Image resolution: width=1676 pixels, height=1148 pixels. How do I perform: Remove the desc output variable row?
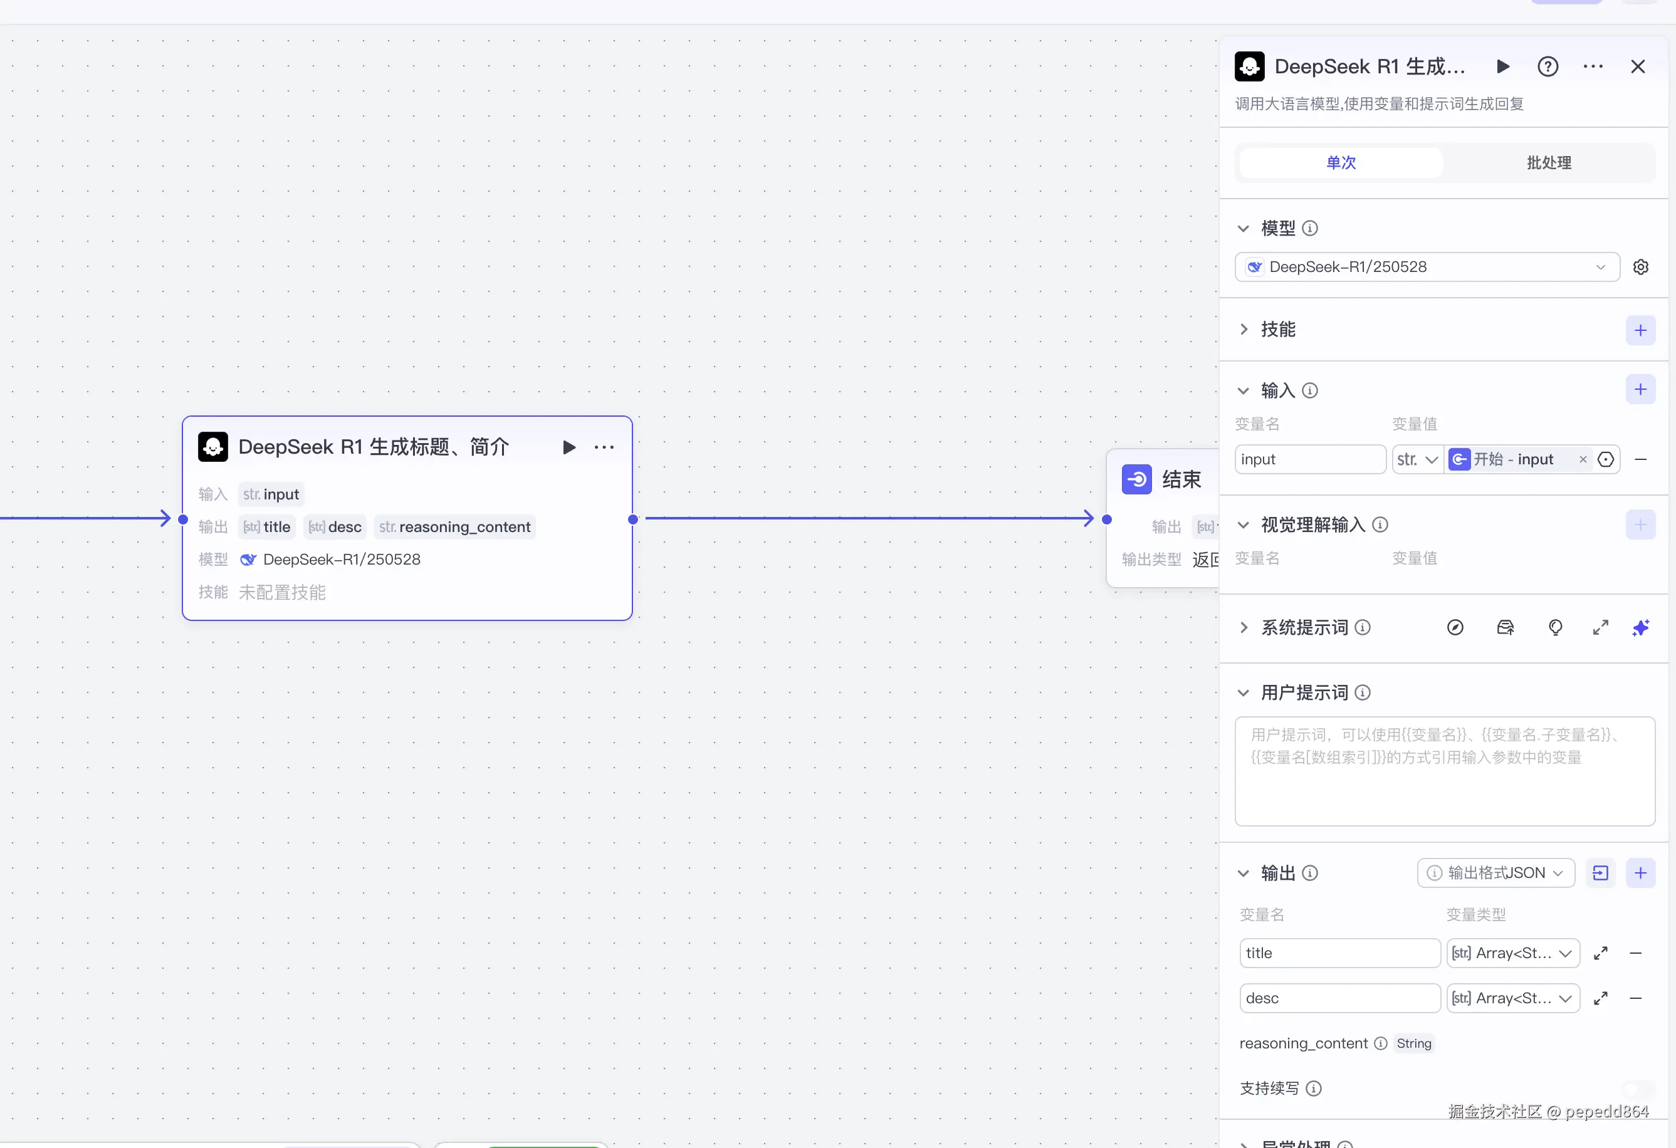1636,998
